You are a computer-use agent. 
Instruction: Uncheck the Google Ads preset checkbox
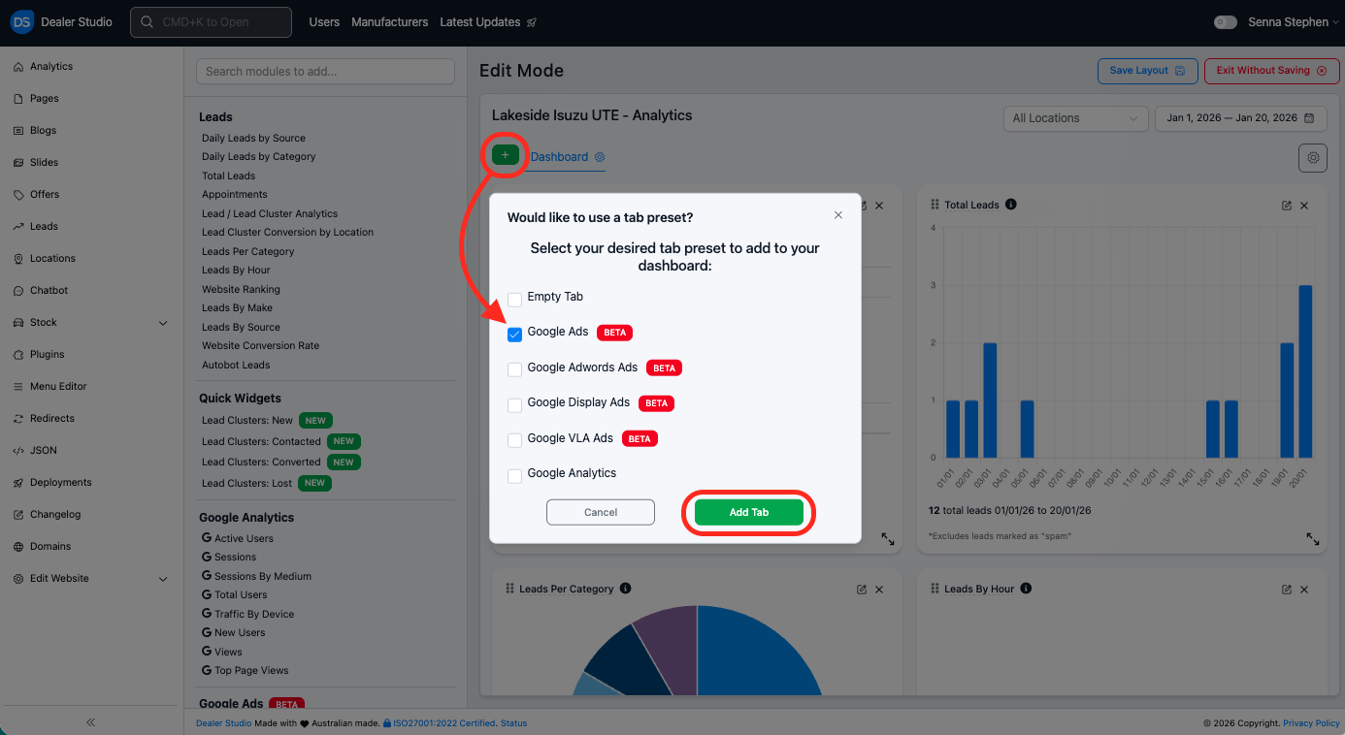515,335
